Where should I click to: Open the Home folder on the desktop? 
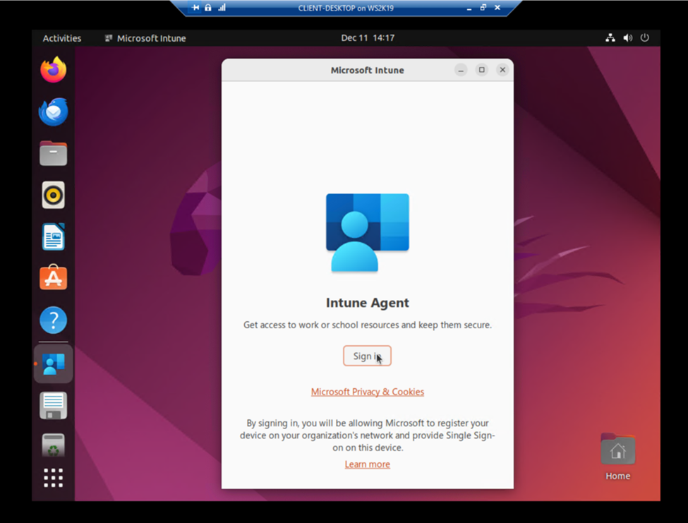(618, 457)
